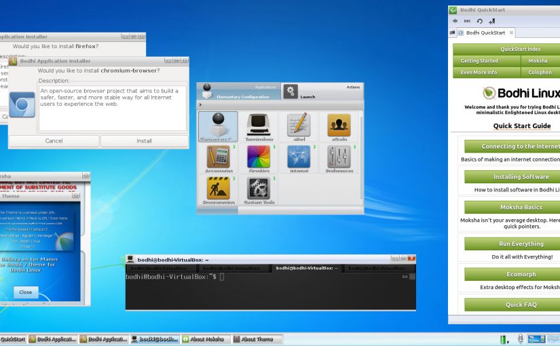The height and width of the screenshot is (346, 560).
Task: Expand the Internet submenu arrow
Action: click(315, 147)
